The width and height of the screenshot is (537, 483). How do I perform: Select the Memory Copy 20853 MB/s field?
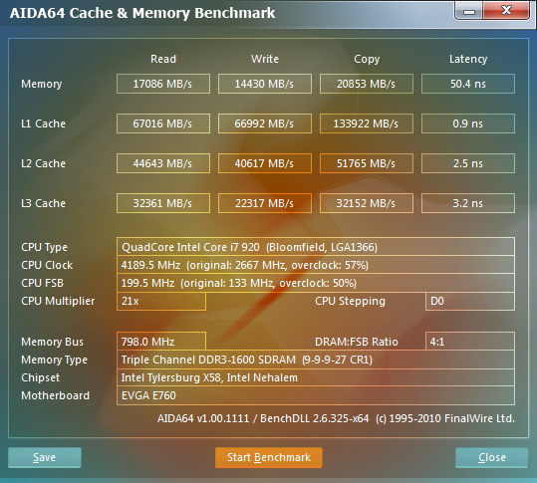[367, 84]
